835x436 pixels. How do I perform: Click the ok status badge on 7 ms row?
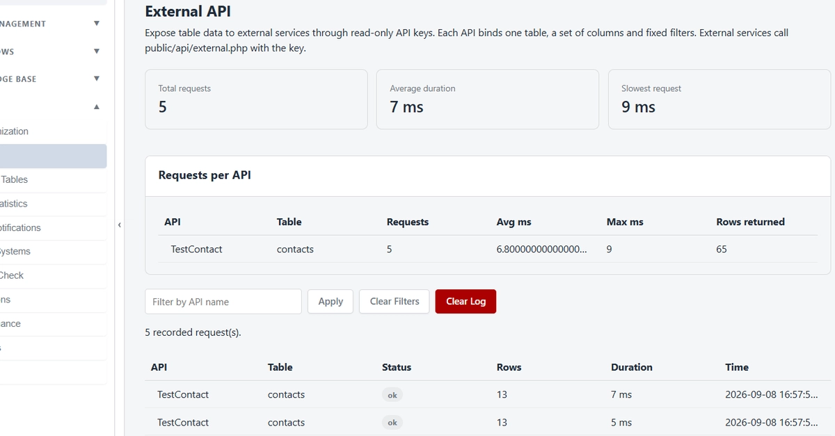pyautogui.click(x=392, y=395)
